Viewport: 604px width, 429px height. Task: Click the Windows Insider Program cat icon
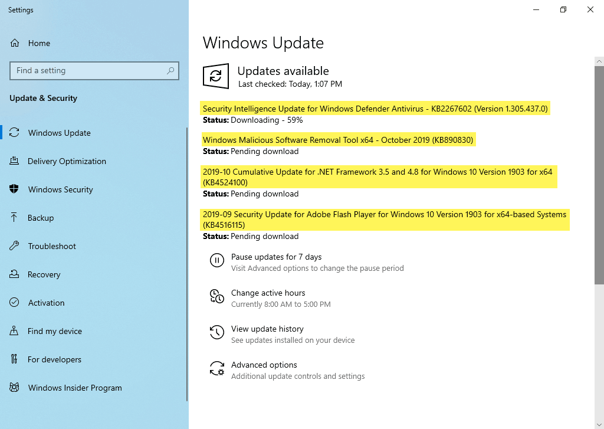click(x=14, y=387)
